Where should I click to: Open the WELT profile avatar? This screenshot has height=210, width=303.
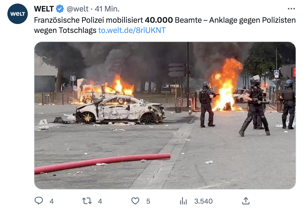(18, 14)
